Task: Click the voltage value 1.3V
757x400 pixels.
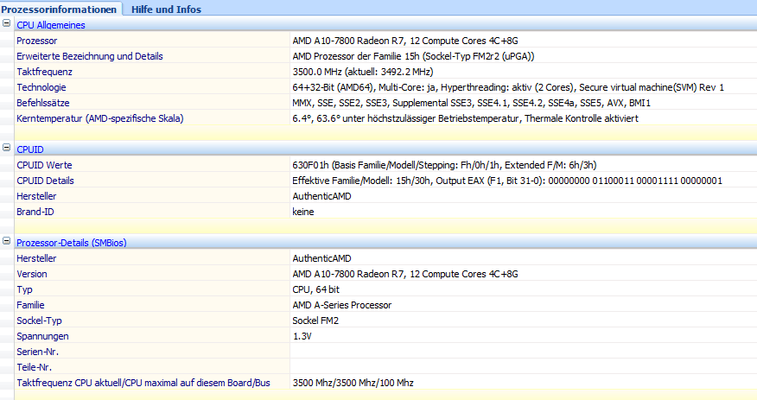Action: coord(302,336)
